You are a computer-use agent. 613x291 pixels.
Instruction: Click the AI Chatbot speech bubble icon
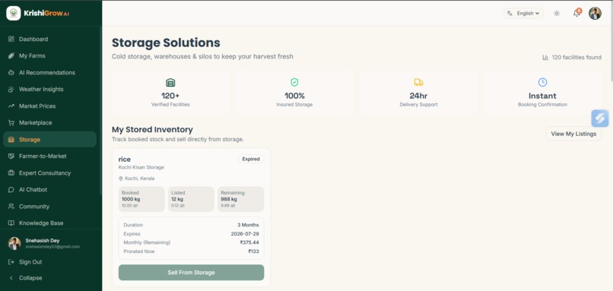point(11,189)
